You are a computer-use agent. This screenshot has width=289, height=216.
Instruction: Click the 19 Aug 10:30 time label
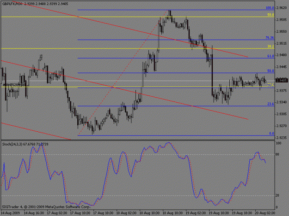[x=219, y=213]
